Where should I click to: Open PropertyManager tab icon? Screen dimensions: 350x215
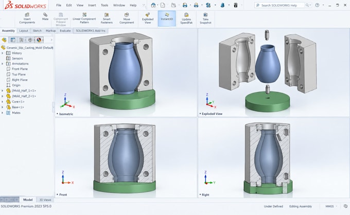tap(13, 40)
